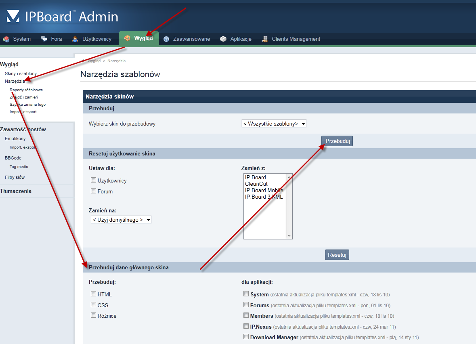The image size is (476, 344).
Task: Click the Fora speech bubble icon
Action: pyautogui.click(x=44, y=39)
